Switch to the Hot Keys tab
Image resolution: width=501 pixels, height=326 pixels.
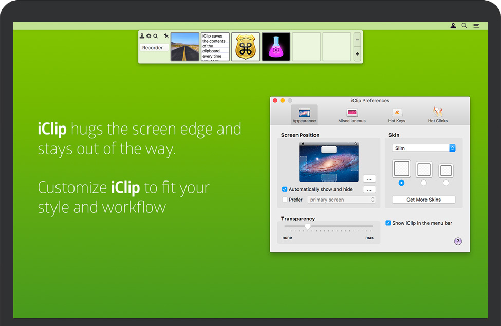396,115
